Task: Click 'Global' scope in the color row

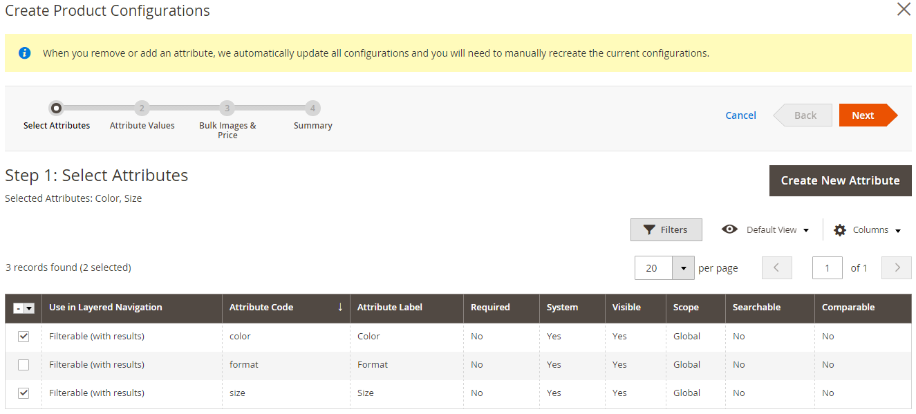Action: pyautogui.click(x=686, y=336)
